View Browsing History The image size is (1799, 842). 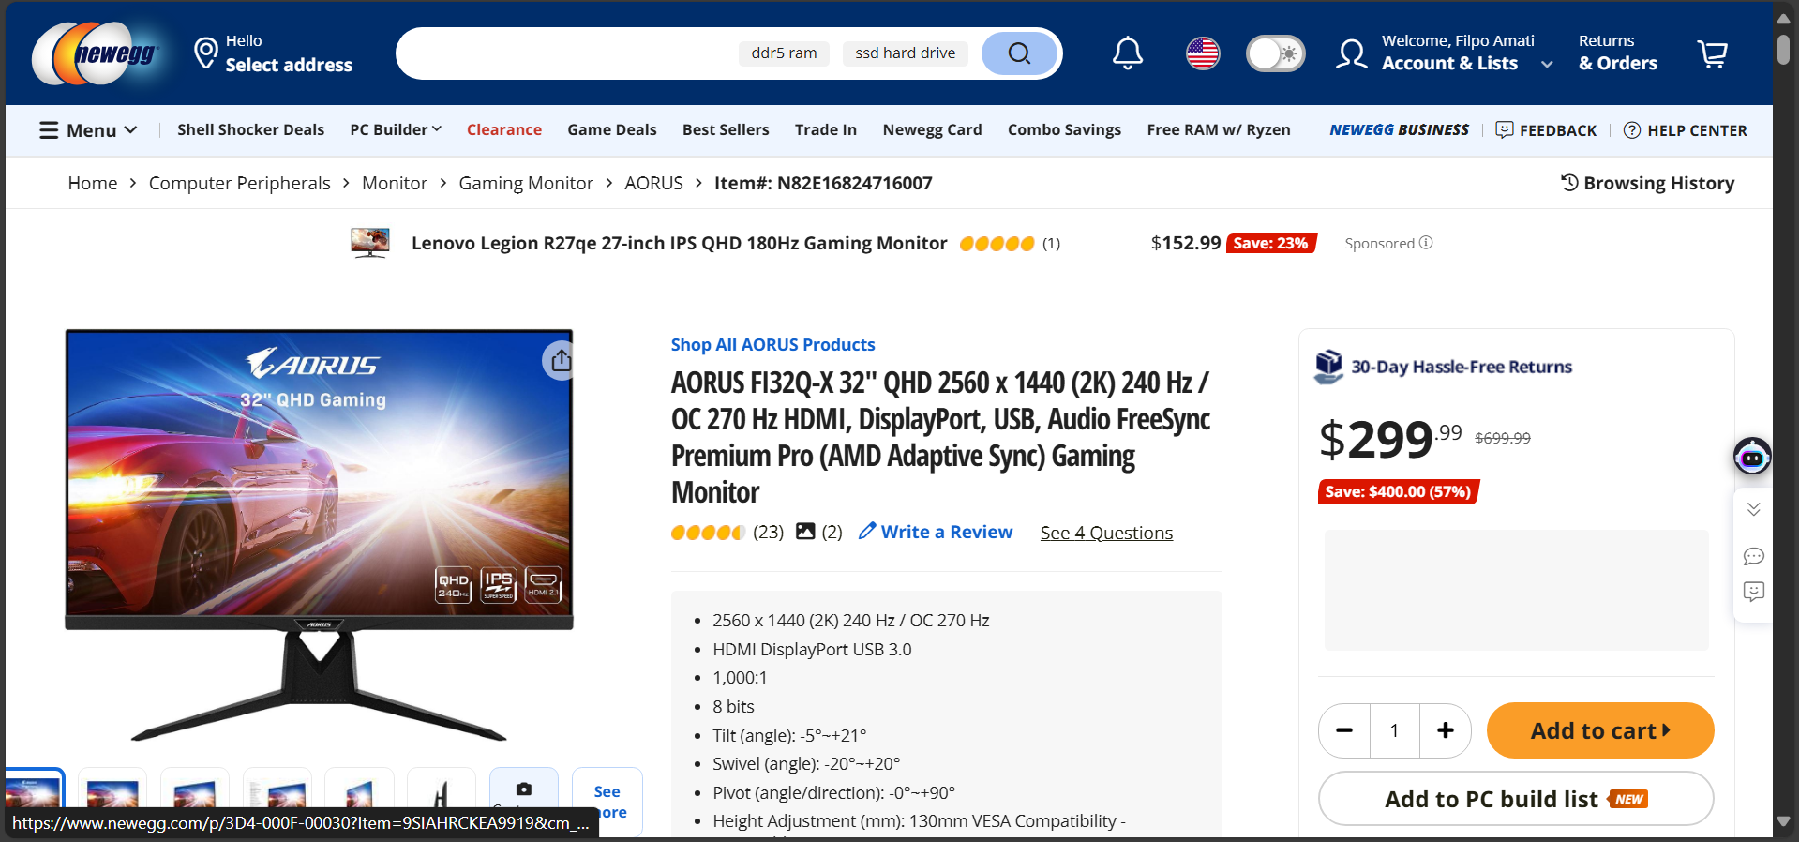click(x=1647, y=183)
